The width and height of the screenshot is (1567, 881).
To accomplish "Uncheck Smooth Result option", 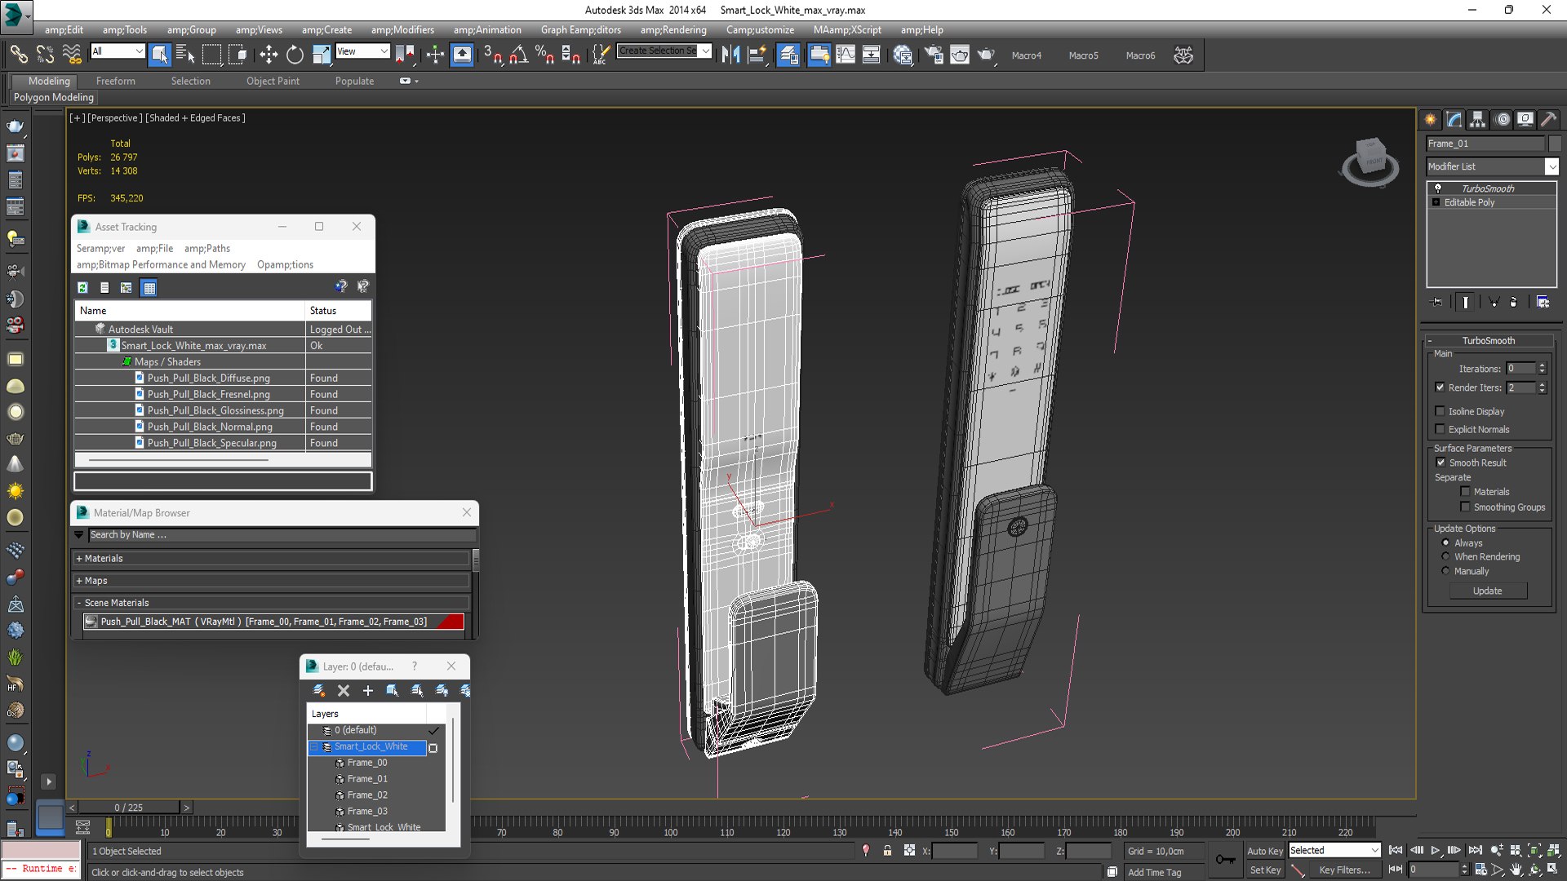I will [x=1440, y=463].
